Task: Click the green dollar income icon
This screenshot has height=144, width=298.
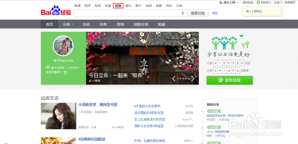Action: point(258,2)
